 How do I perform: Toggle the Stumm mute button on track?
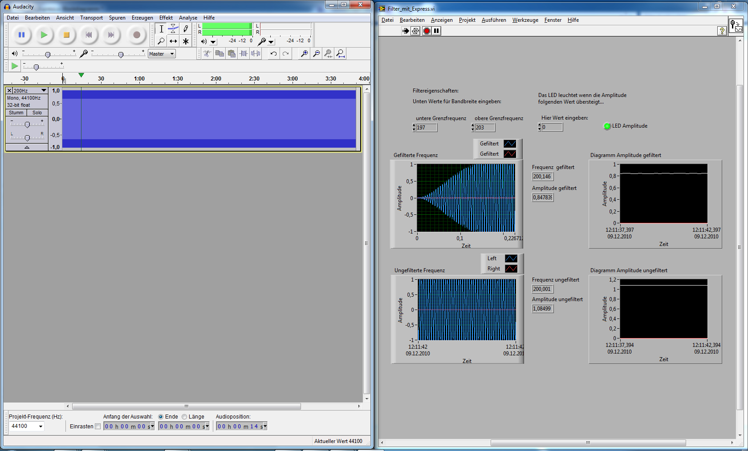point(16,113)
